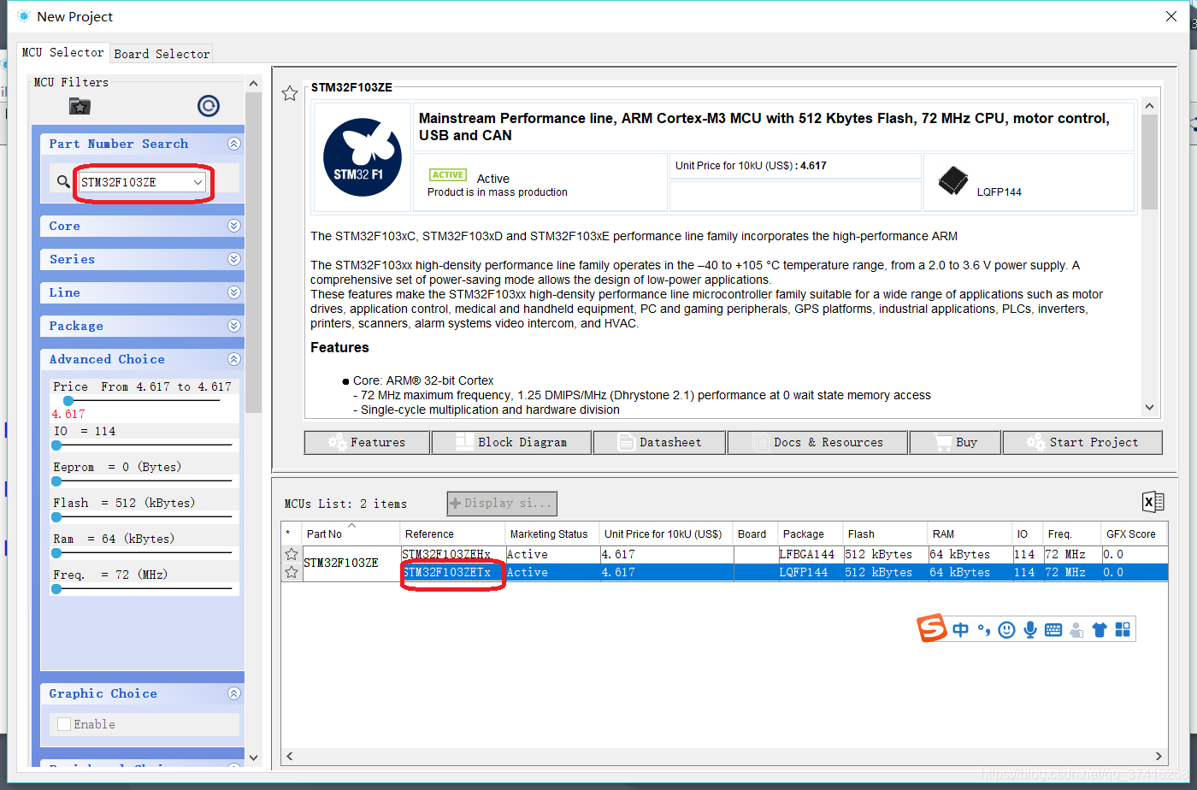Expand the Package filter section
Viewport: 1197px width, 790px height.
coord(233,326)
